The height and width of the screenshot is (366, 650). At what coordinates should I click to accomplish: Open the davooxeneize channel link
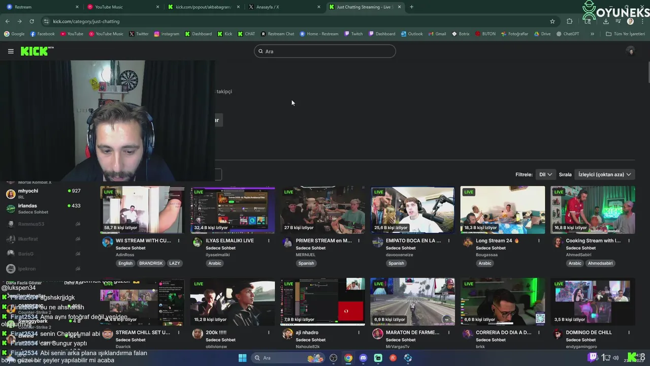[400, 255]
